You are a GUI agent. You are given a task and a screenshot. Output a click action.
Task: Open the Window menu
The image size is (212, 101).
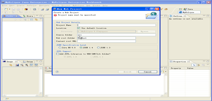point(96,6)
